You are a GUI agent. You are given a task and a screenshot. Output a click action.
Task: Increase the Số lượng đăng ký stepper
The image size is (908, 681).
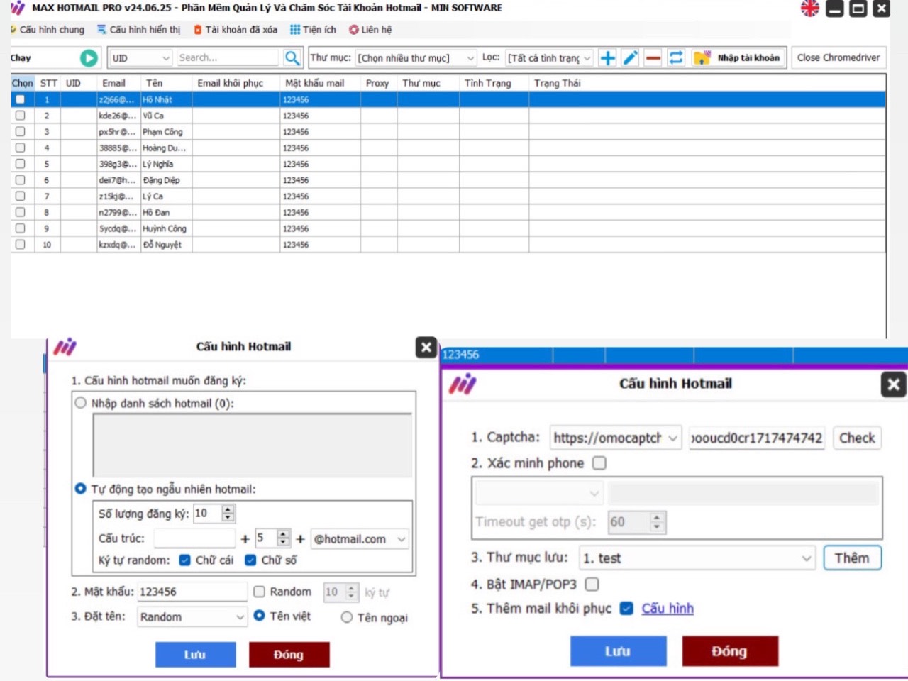228,509
